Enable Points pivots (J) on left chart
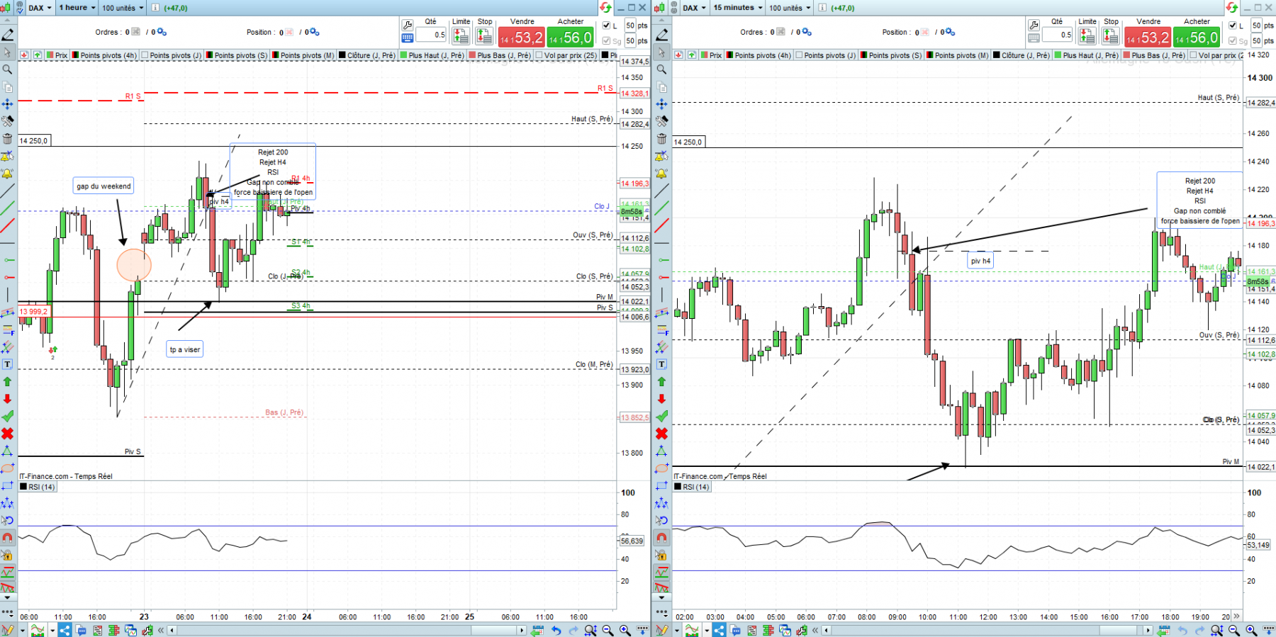This screenshot has height=637, width=1276. [x=171, y=55]
